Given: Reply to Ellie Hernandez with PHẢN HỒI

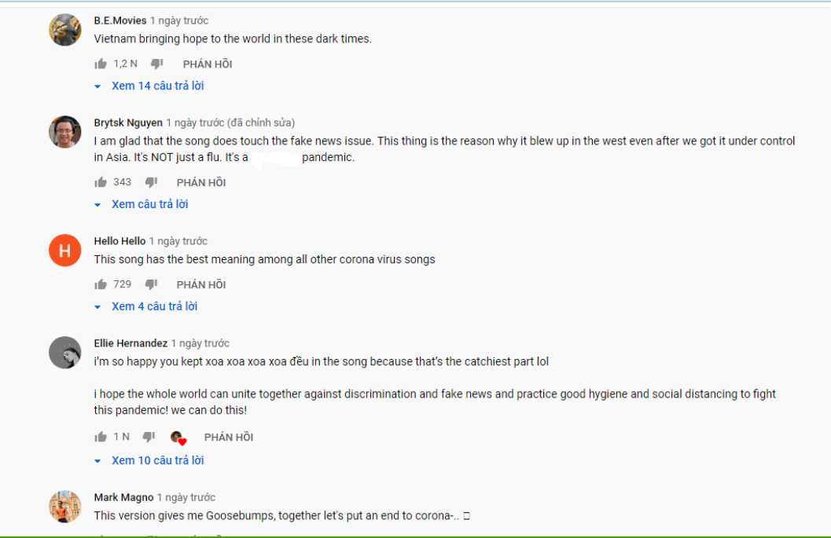Looking at the screenshot, I should [x=229, y=437].
